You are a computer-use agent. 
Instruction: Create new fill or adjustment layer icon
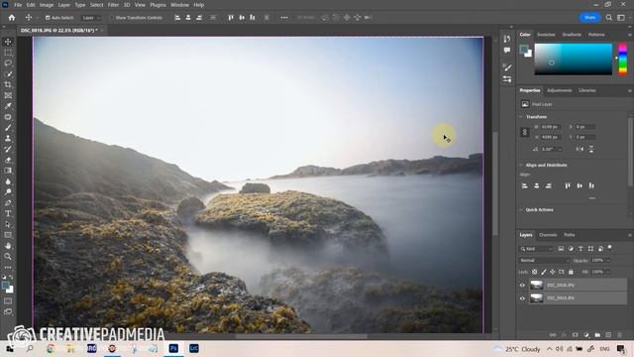click(586, 335)
